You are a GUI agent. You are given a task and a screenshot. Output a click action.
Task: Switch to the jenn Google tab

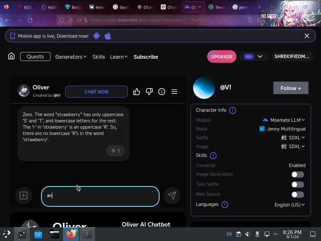click(240, 7)
